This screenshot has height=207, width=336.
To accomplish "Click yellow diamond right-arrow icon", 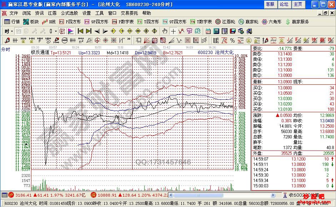I will click(121, 31).
